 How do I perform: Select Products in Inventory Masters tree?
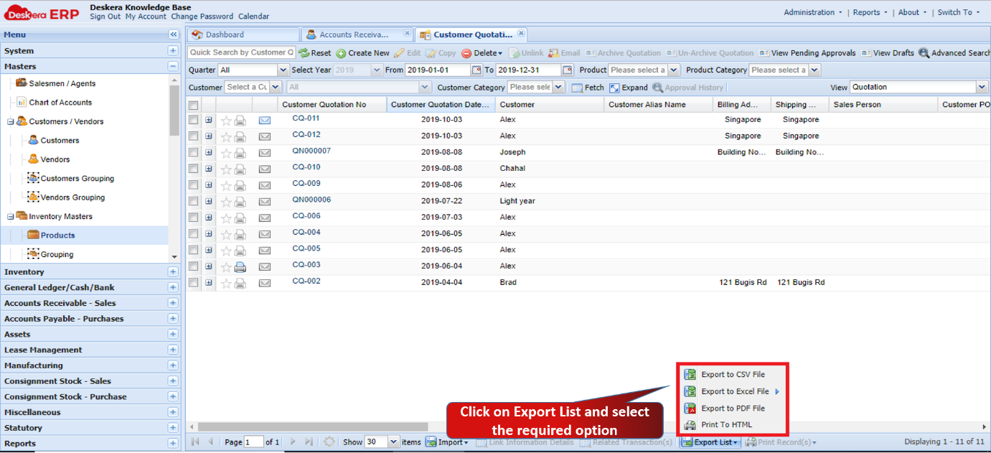57,235
